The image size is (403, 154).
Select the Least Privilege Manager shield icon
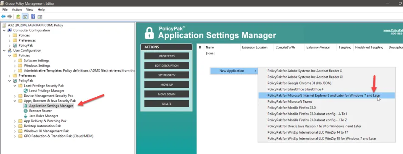[x=25, y=91]
